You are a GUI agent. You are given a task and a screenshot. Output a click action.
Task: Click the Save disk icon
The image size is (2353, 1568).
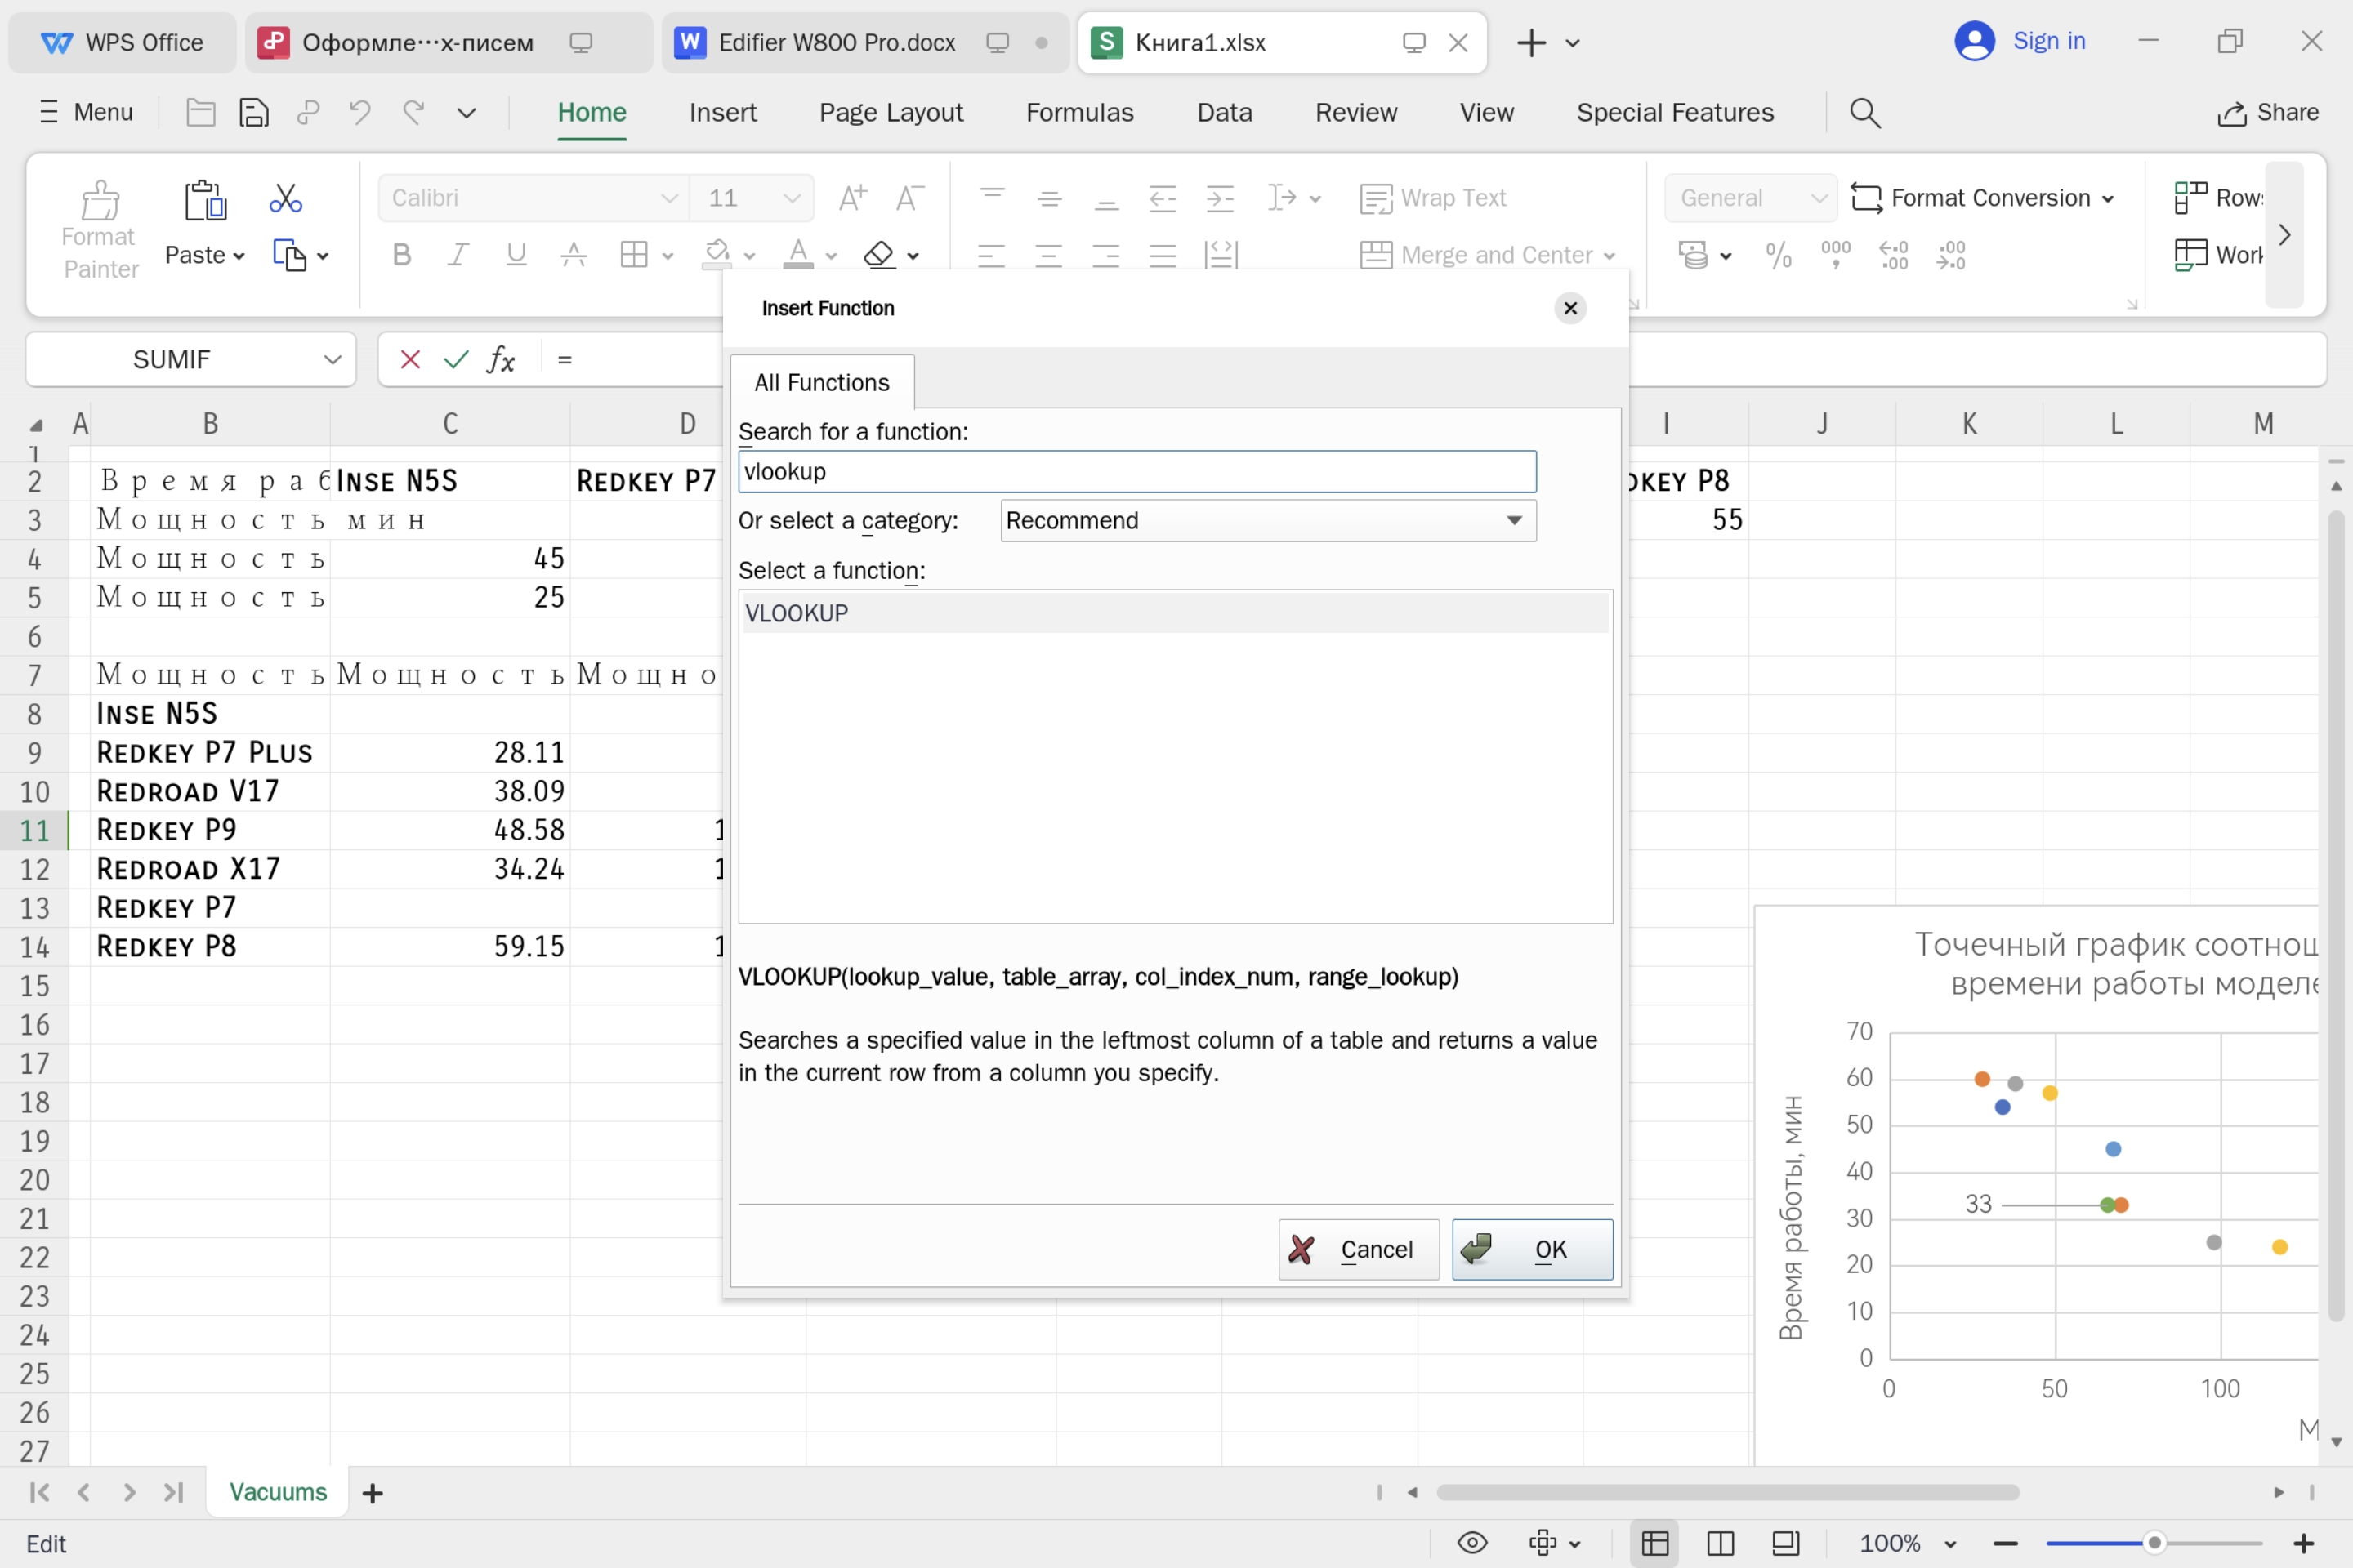[x=254, y=112]
